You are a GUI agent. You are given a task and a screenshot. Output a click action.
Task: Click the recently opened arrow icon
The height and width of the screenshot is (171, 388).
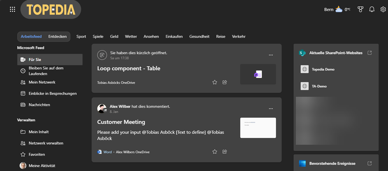(x=101, y=55)
